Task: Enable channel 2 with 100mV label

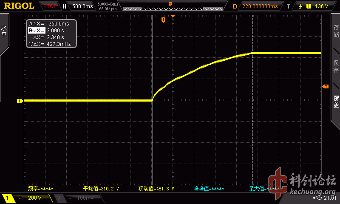Action: (x=76, y=198)
